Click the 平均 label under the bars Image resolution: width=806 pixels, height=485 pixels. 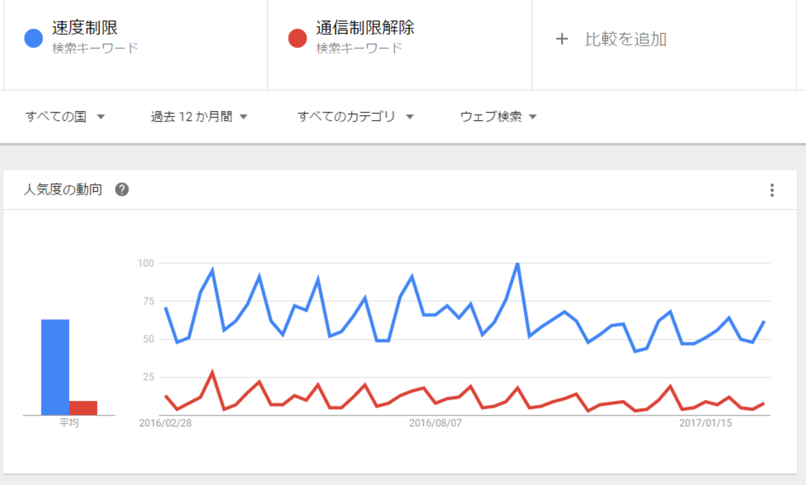pyautogui.click(x=69, y=424)
